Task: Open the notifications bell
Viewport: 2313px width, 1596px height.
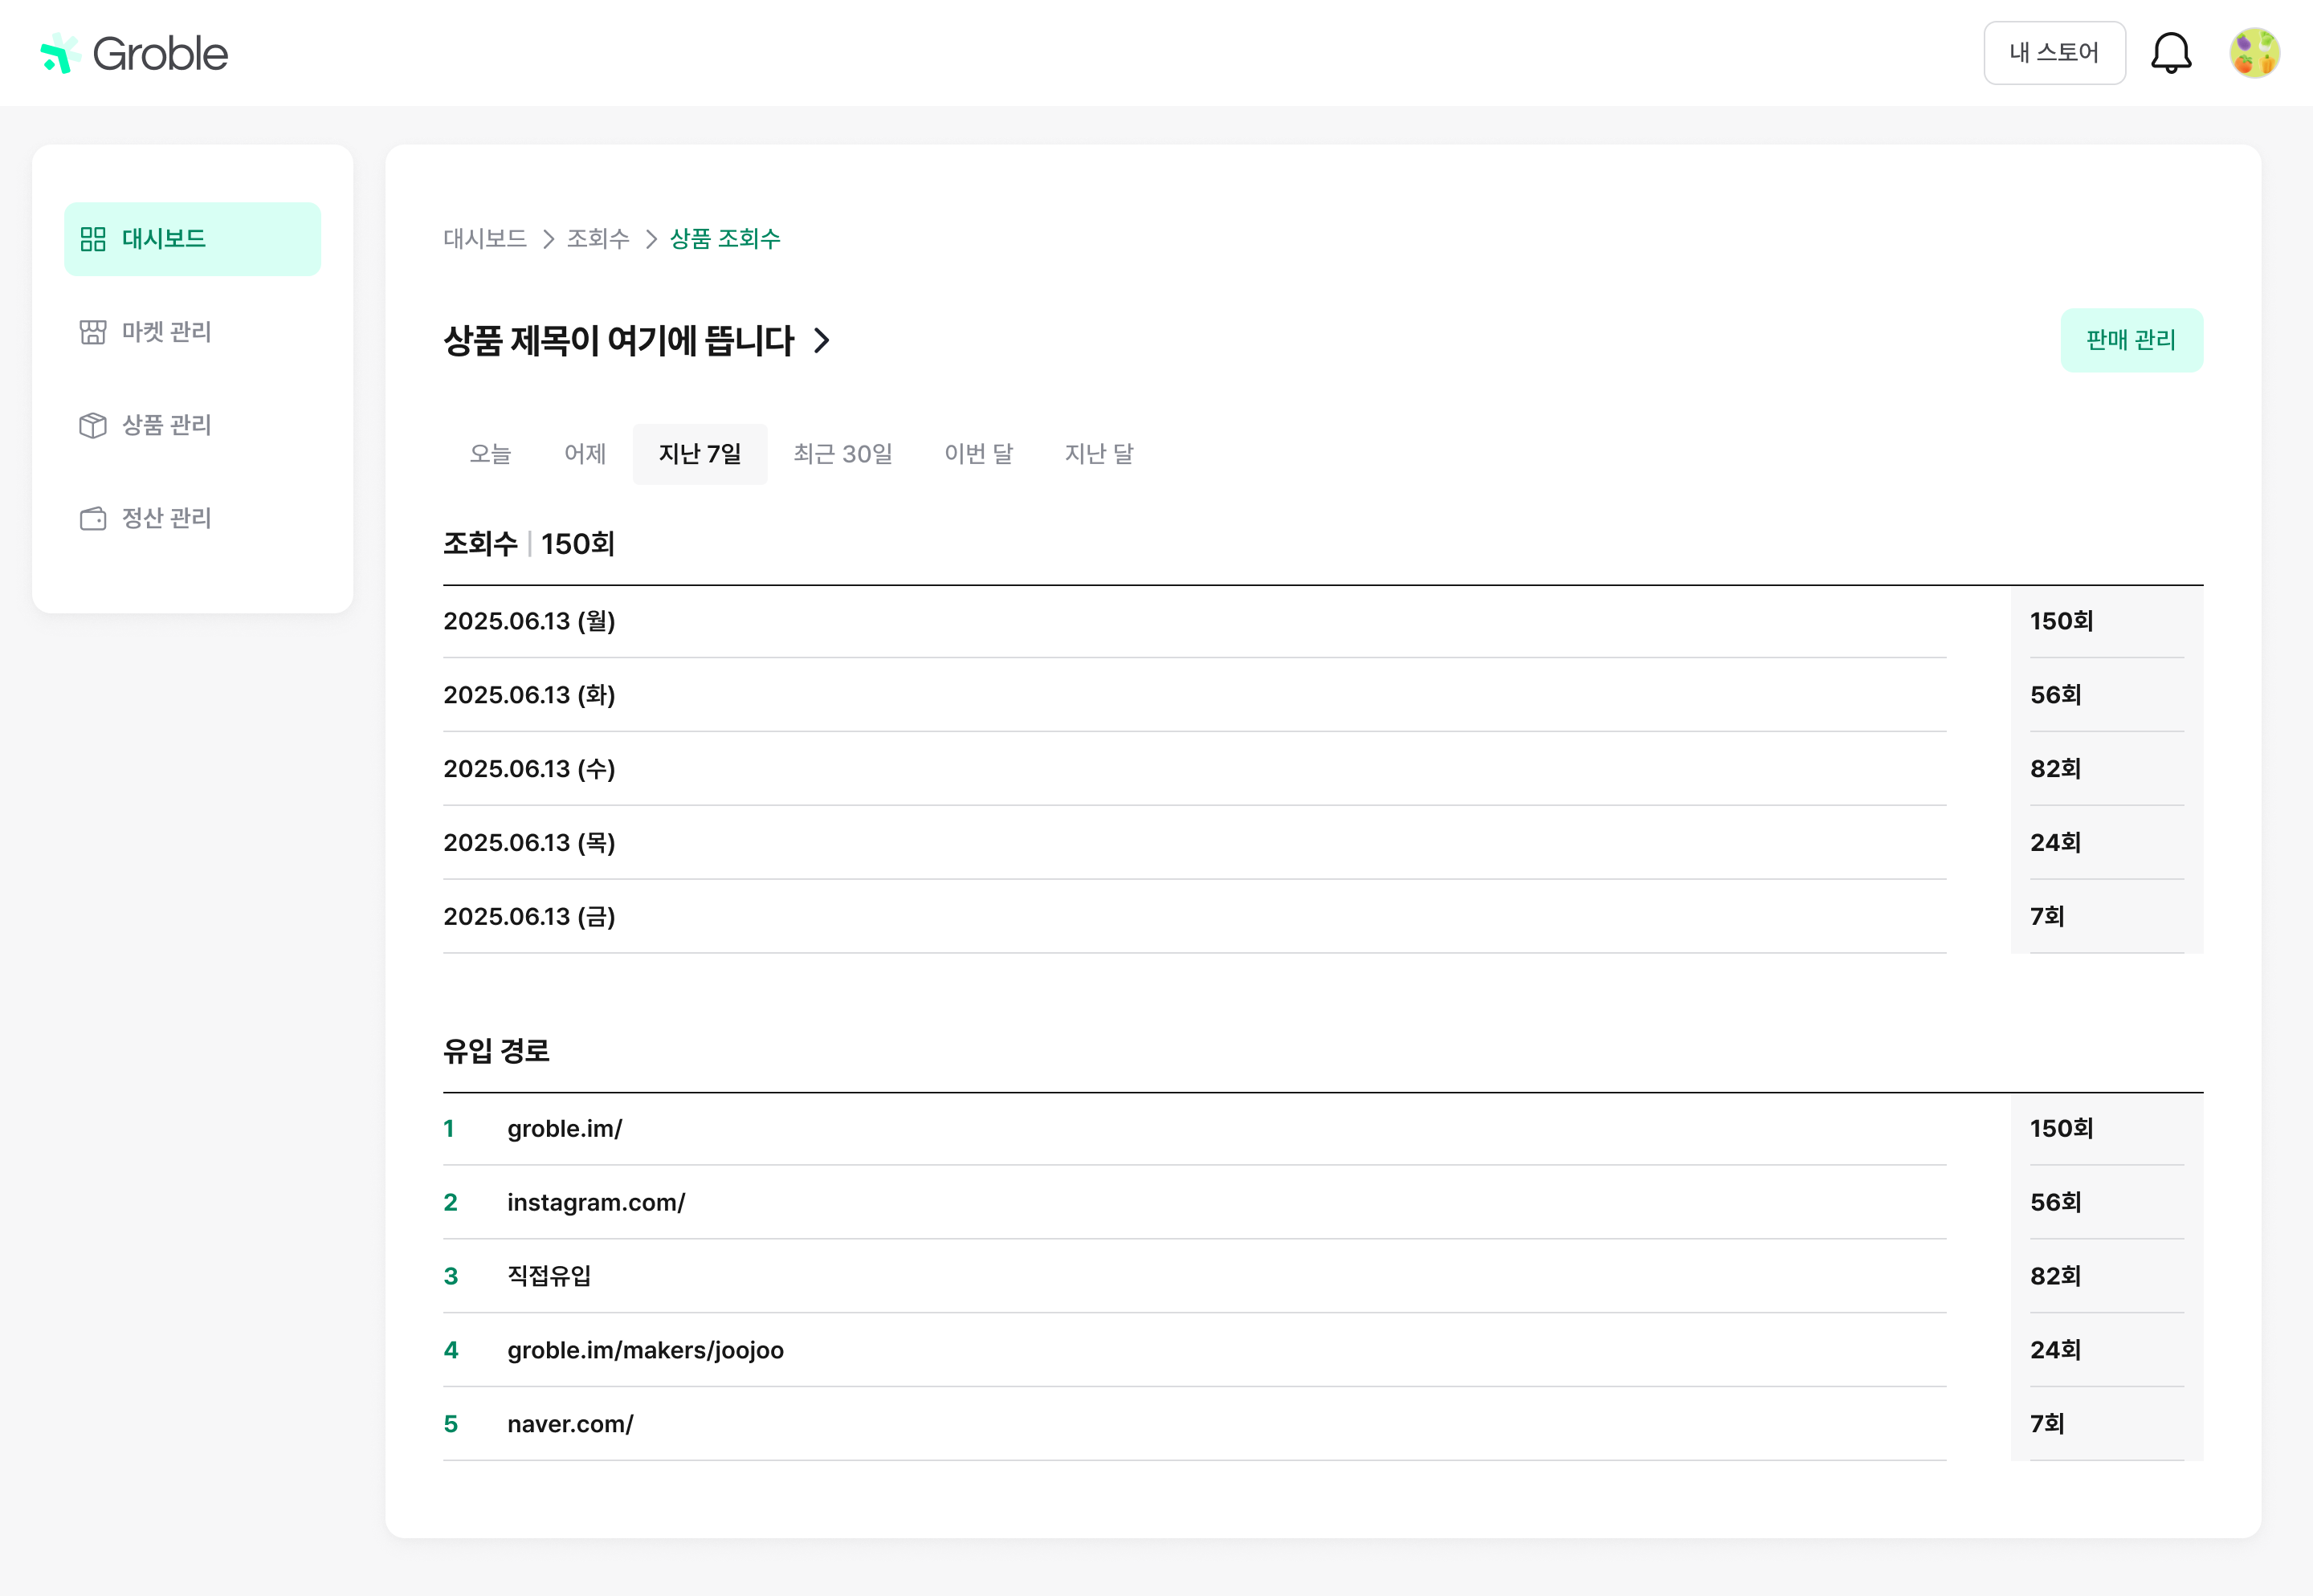Action: (x=2171, y=53)
